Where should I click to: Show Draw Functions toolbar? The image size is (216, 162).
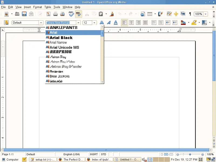point(160,14)
